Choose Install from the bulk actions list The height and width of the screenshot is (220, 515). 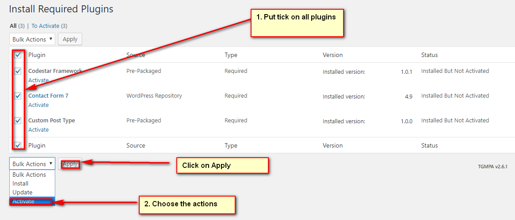point(32,183)
